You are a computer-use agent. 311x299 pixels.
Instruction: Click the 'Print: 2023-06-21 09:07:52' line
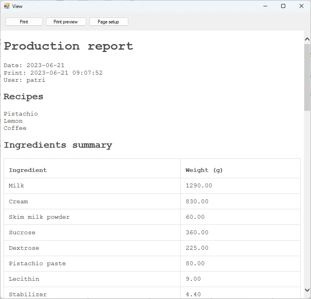53,73
